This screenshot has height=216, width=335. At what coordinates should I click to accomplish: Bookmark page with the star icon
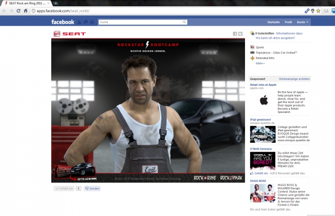(318, 10)
